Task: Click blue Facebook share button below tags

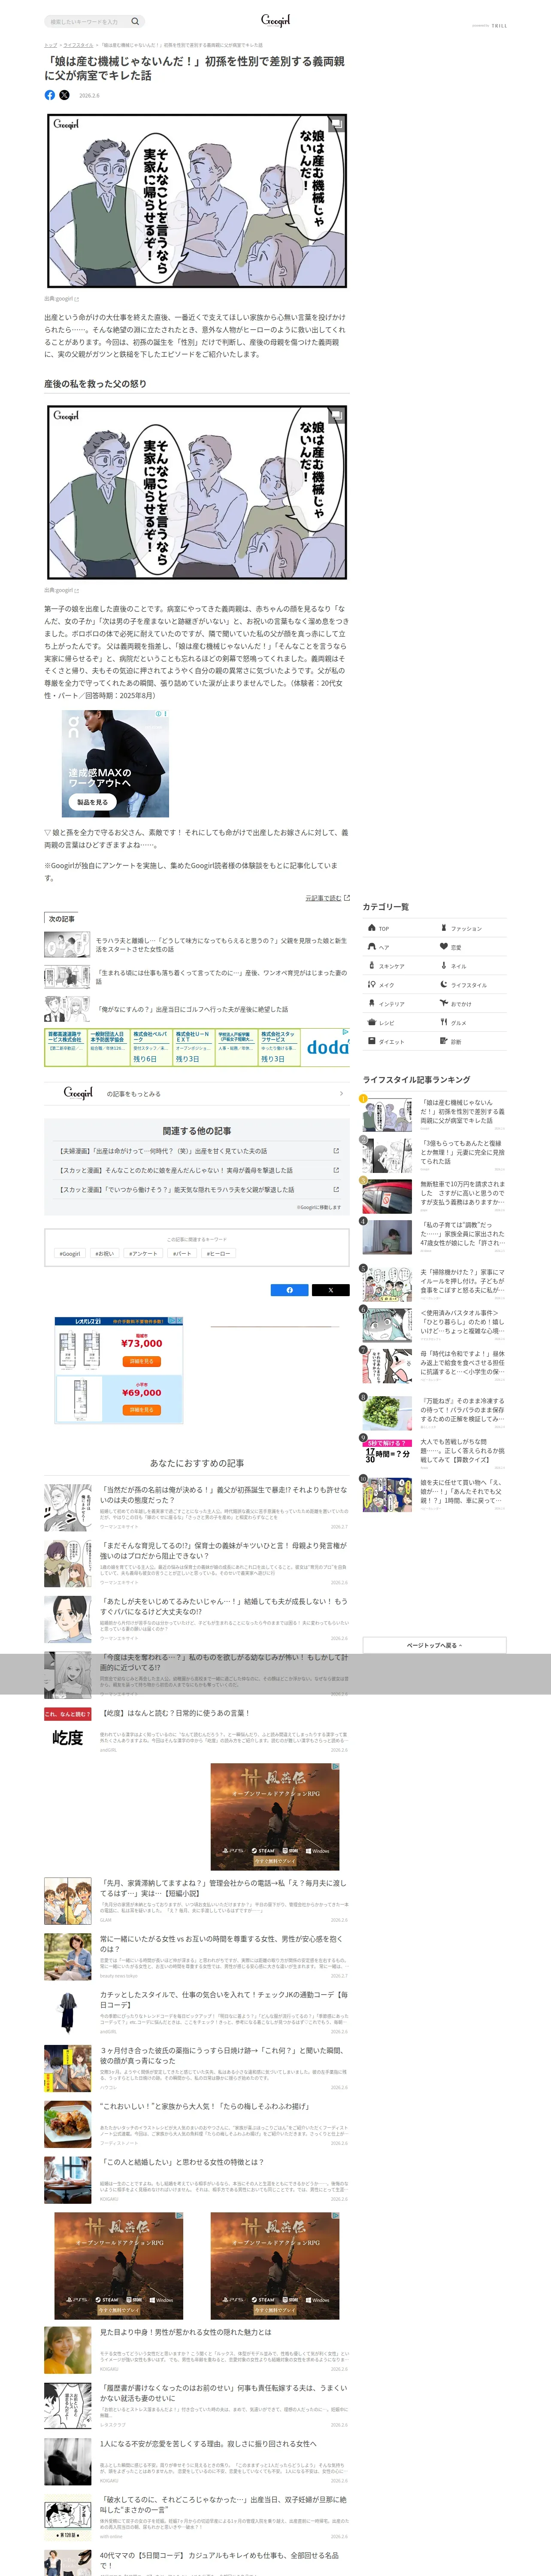Action: coord(290,1290)
